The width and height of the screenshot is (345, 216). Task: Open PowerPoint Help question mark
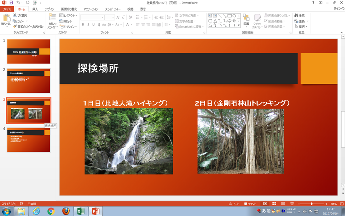313,3
